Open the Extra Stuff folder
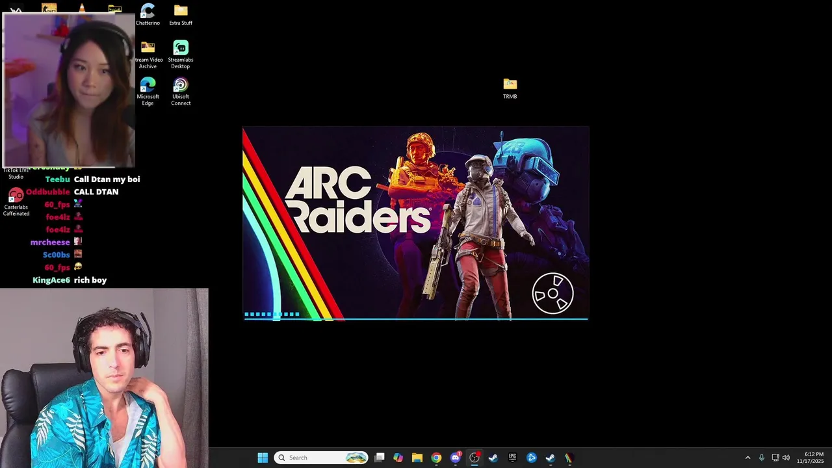Screen dimensions: 832x468 [x=181, y=15]
